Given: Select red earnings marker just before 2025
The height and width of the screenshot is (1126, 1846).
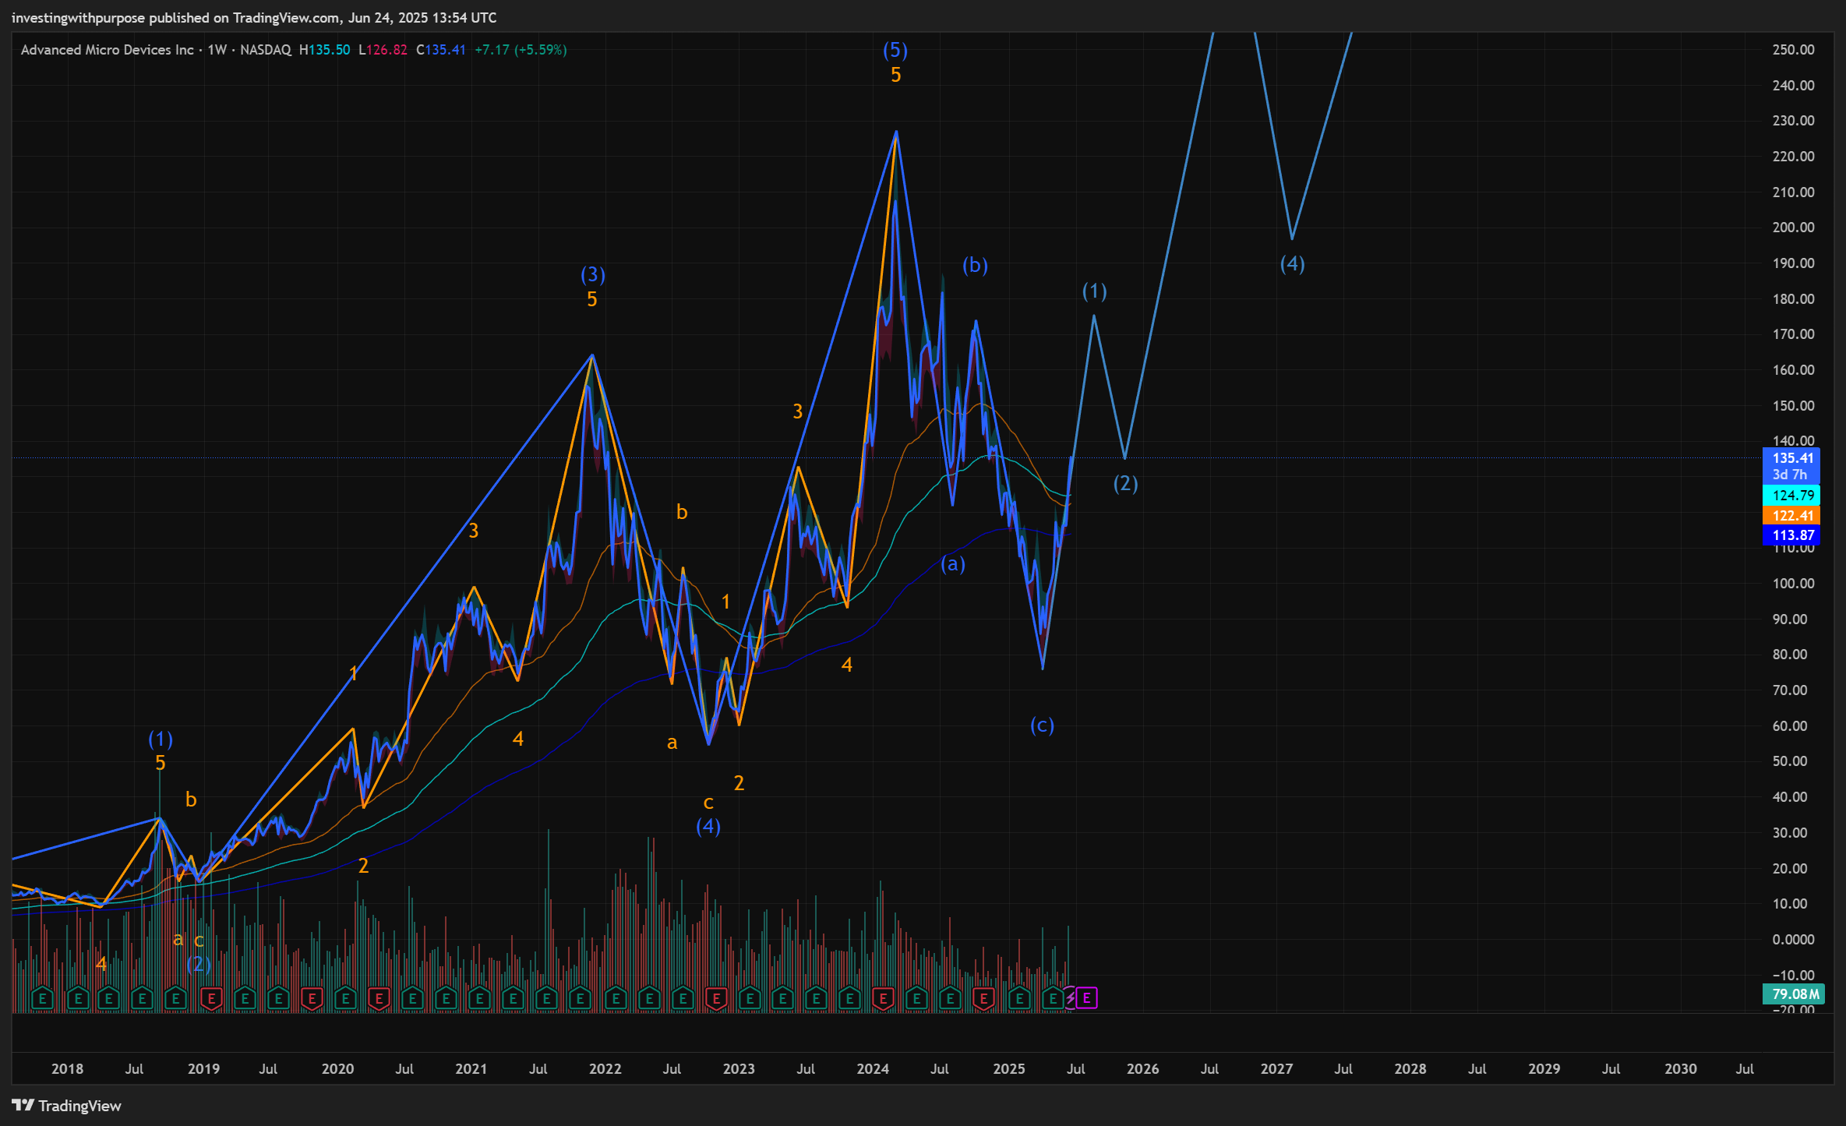Looking at the screenshot, I should pyautogui.click(x=984, y=997).
